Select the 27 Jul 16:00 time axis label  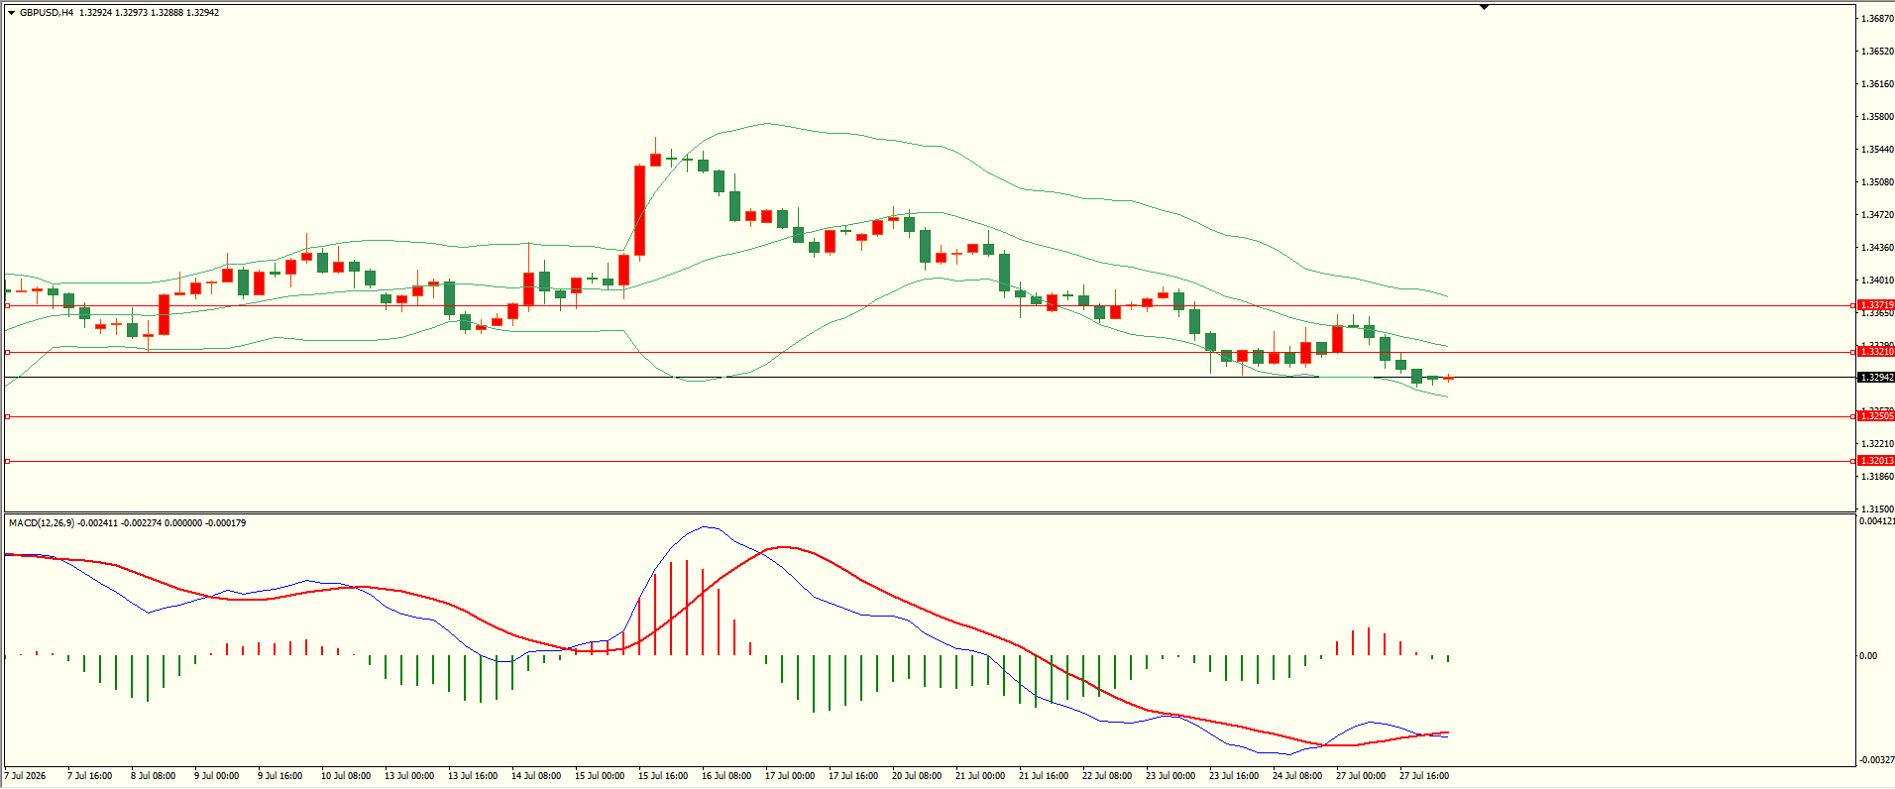1424,776
